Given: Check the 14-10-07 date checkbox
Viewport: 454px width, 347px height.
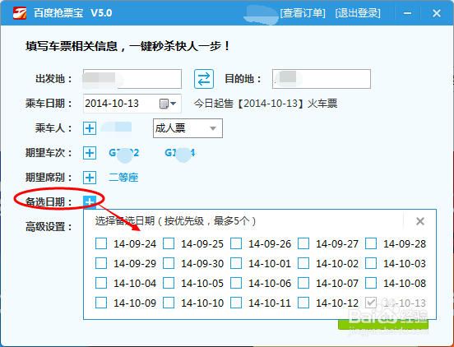Looking at the screenshot, I should [303, 283].
